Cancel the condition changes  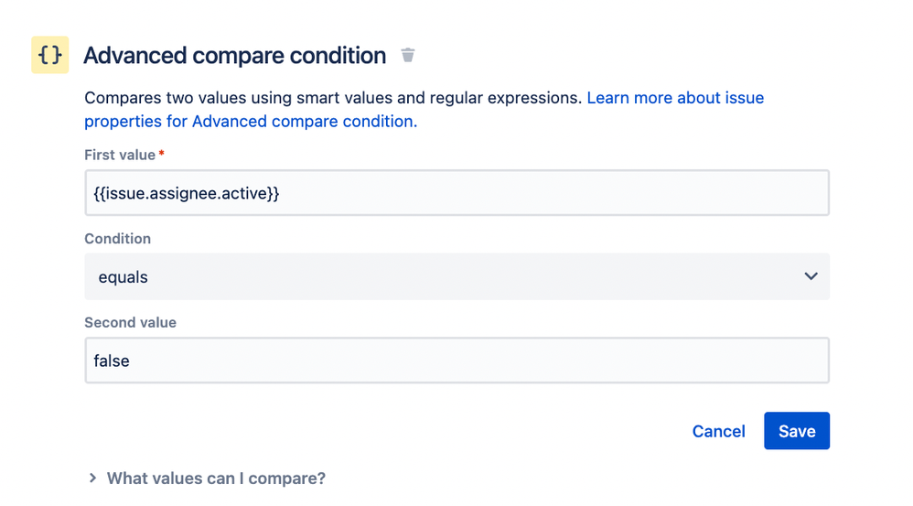[x=718, y=432]
